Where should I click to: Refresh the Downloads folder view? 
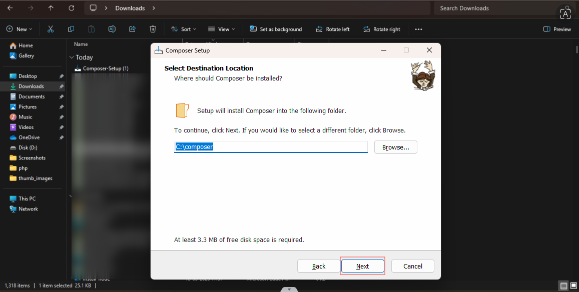click(x=71, y=8)
